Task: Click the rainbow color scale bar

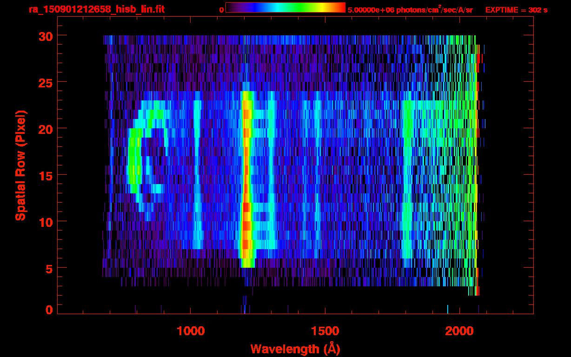Action: (x=285, y=8)
